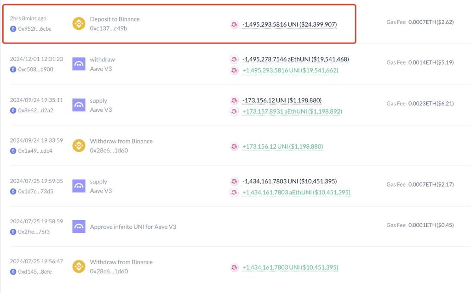Open transaction hash 0x1d7c...73d5
This screenshot has height=293, width=471.
(35, 191)
